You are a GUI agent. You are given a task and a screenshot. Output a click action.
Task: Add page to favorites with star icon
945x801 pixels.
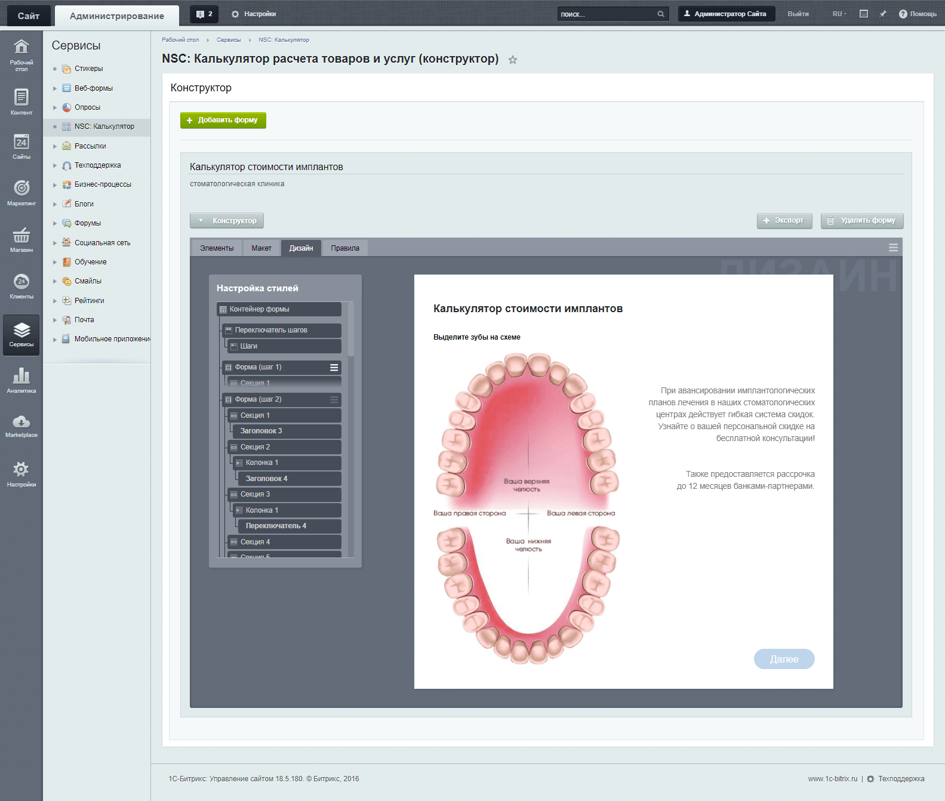click(513, 60)
